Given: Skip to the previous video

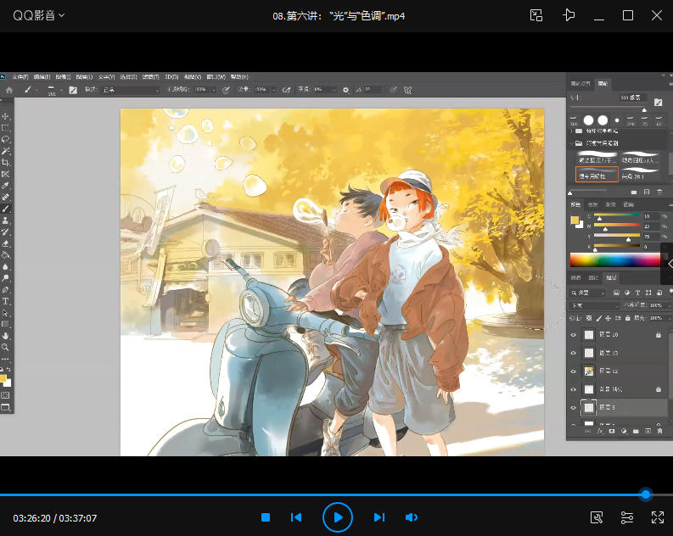Looking at the screenshot, I should (296, 517).
